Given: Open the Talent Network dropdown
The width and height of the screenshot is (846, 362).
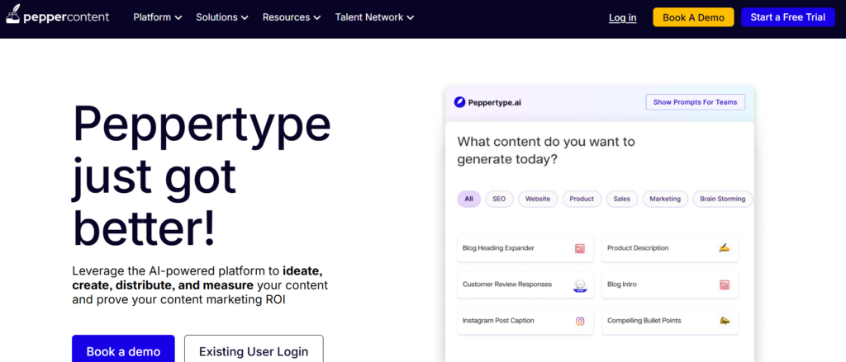Looking at the screenshot, I should (374, 17).
